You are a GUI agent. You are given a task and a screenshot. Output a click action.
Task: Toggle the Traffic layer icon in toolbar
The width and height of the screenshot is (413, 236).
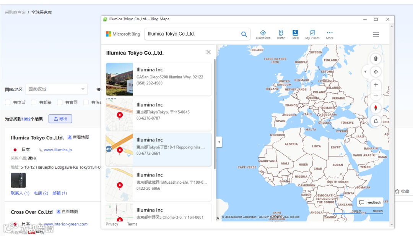(x=281, y=35)
